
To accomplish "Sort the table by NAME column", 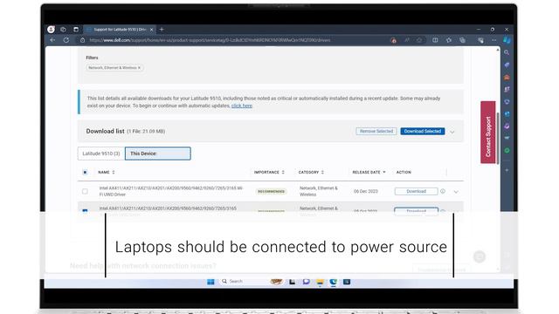I will (x=107, y=173).
